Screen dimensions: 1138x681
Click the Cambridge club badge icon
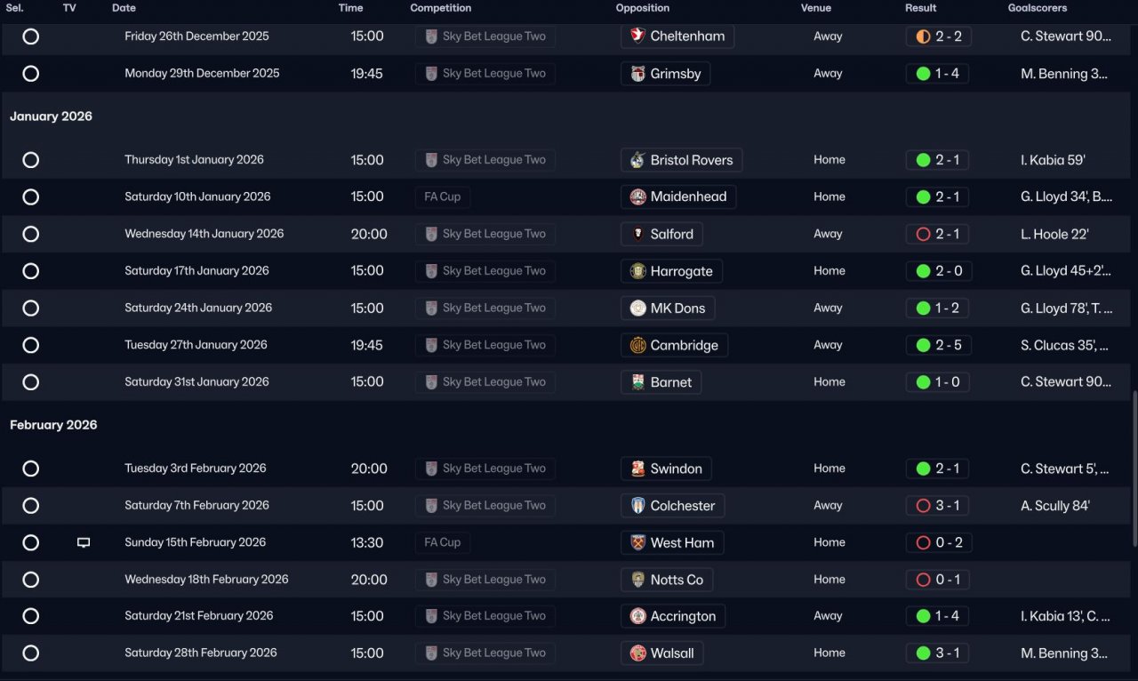click(x=637, y=345)
